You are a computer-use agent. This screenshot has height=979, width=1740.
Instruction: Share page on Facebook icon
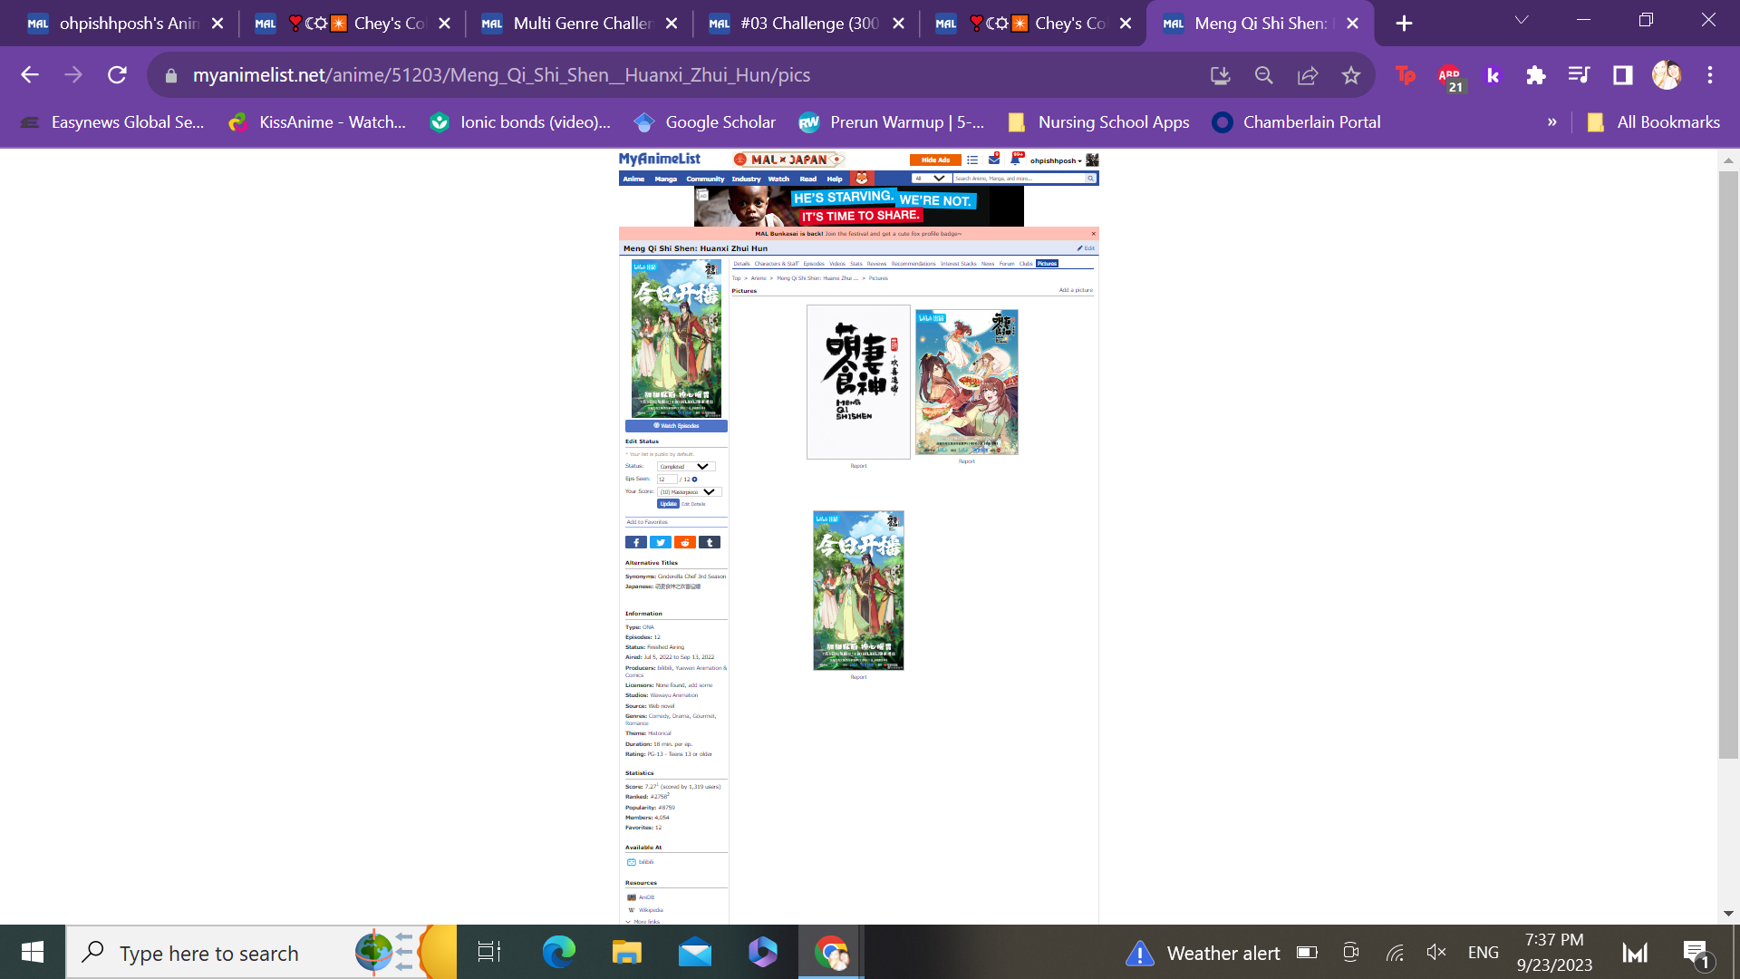635,542
